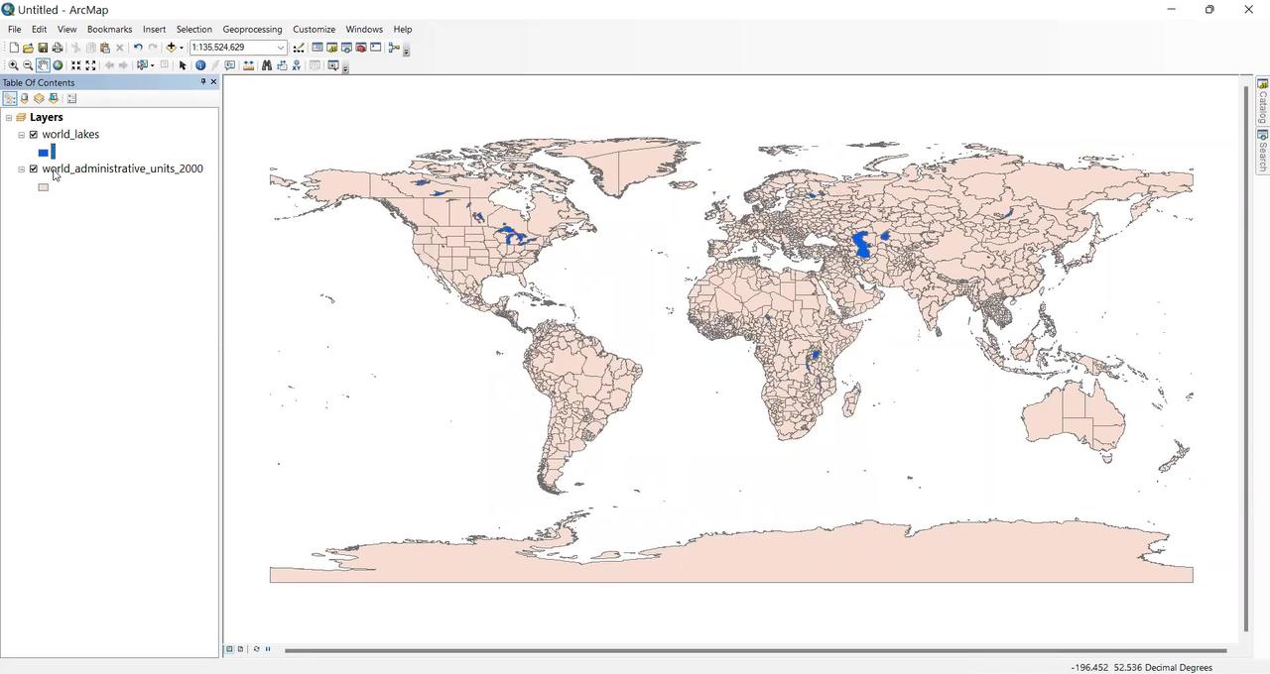This screenshot has width=1270, height=674.
Task: Select the Add Data tool
Action: click(x=171, y=48)
